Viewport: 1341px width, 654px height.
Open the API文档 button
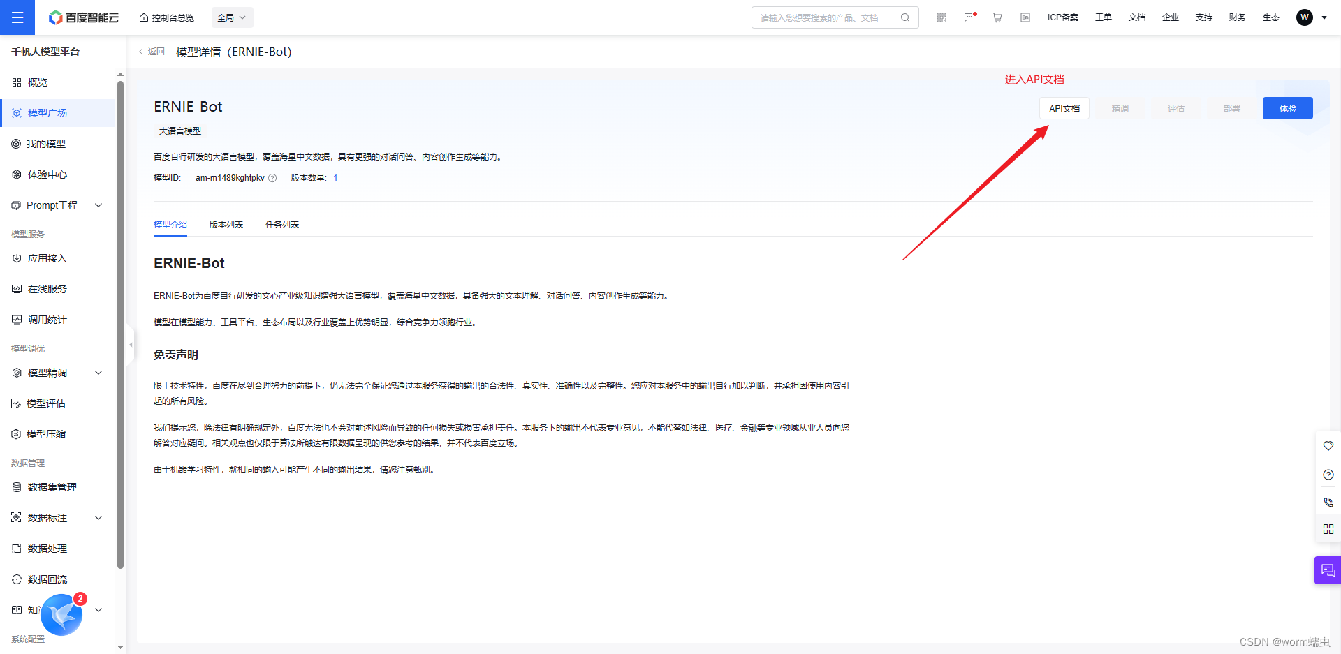pos(1064,108)
